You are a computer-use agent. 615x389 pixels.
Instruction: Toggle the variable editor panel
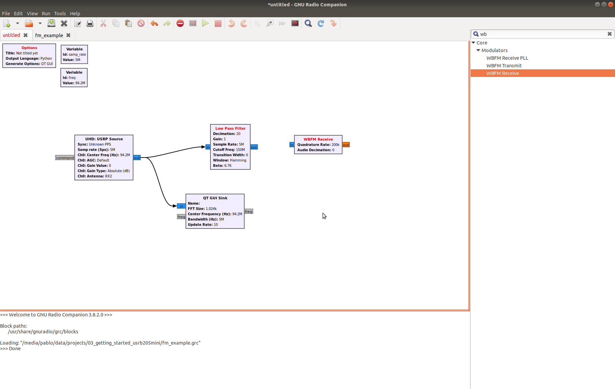(77, 24)
